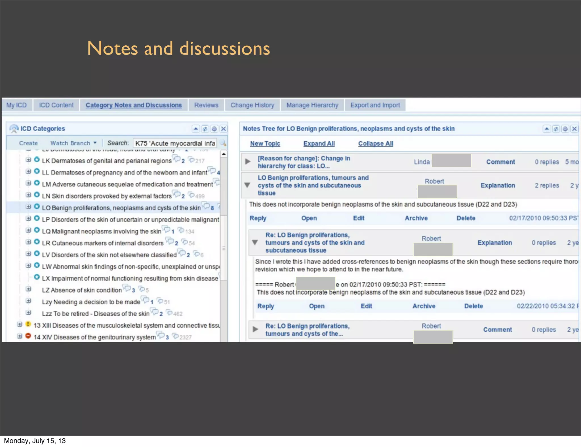Click Reply under 02/22/2010 note

click(x=266, y=306)
